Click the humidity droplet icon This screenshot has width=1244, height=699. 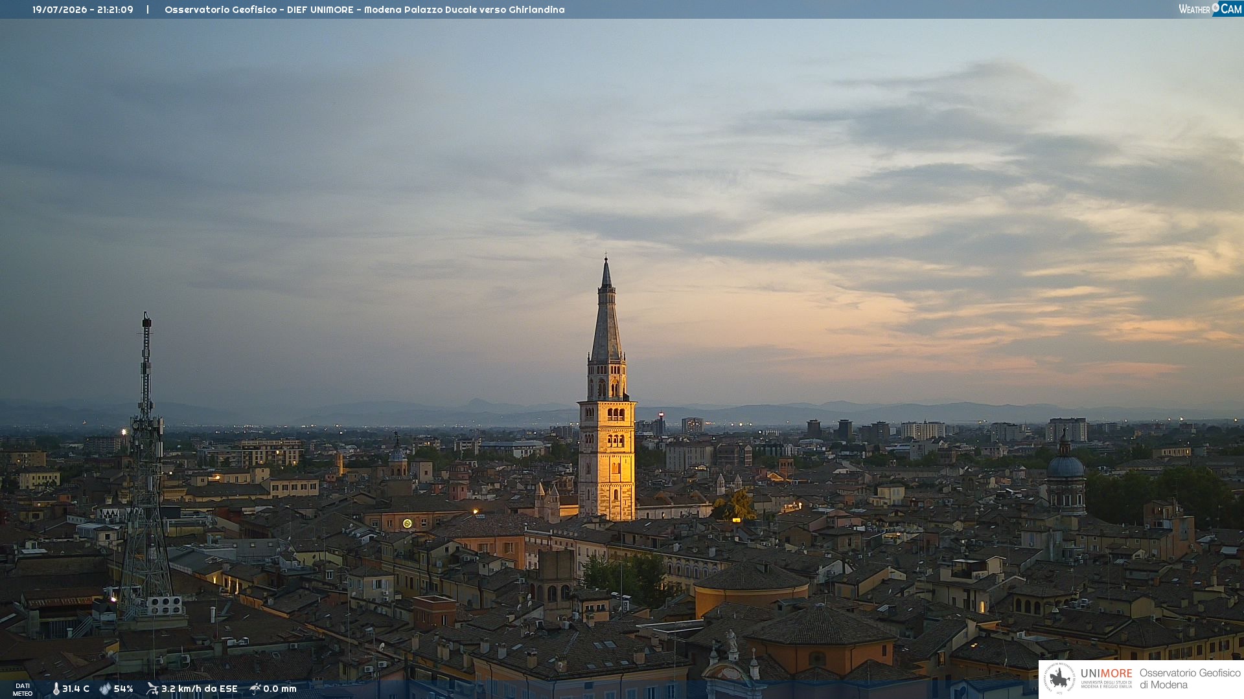coord(105,689)
